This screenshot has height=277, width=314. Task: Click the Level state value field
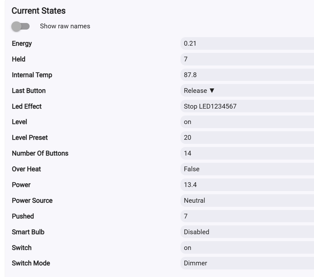pyautogui.click(x=247, y=122)
